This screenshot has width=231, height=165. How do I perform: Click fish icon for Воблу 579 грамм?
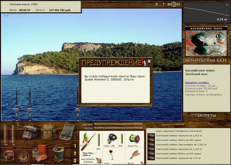point(151,154)
